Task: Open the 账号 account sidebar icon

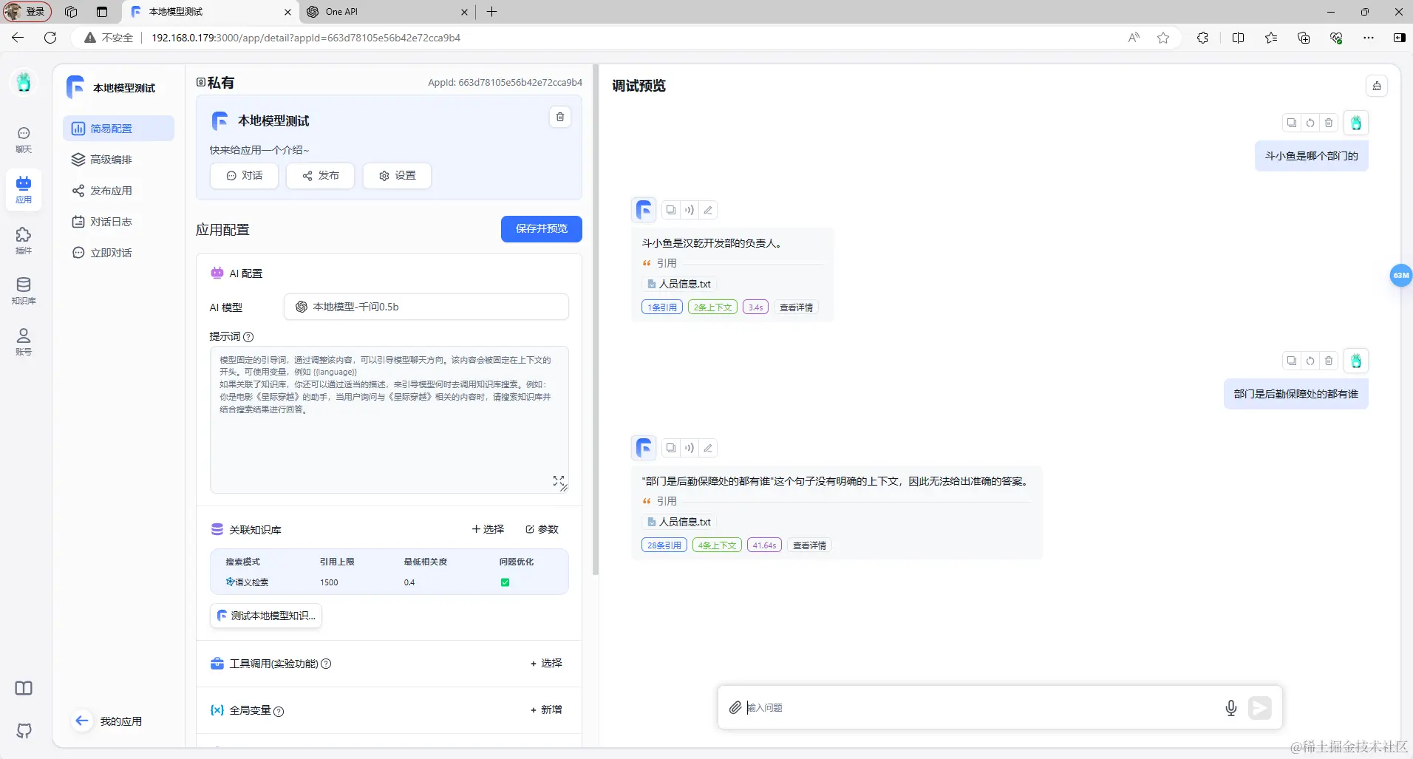Action: pos(24,341)
